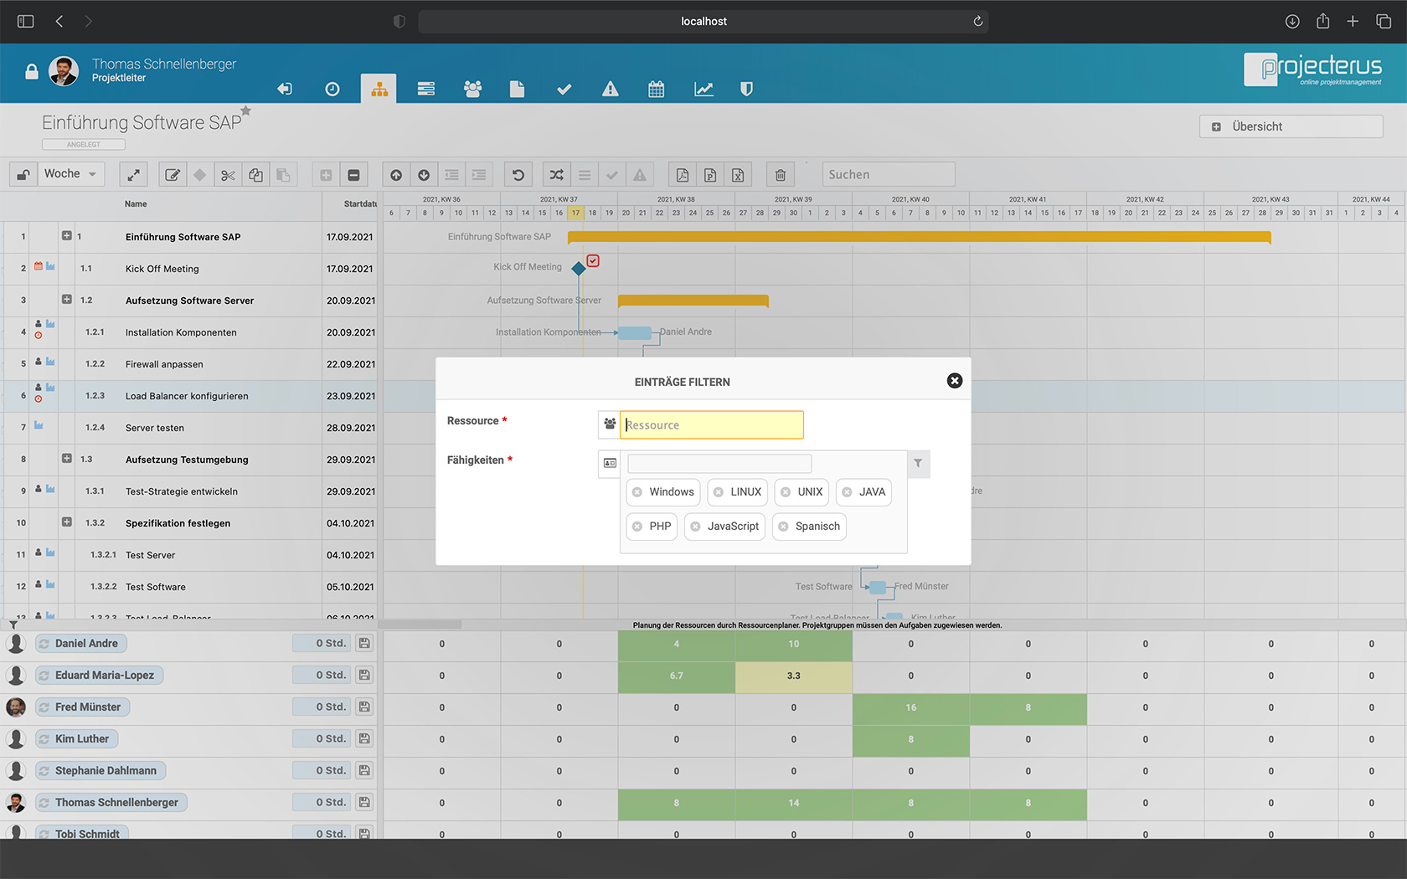
Task: Remove the Spanisch skill tag
Action: pyautogui.click(x=783, y=527)
